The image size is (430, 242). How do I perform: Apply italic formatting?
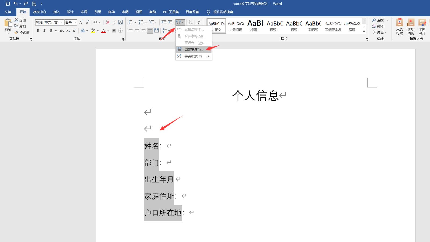click(x=44, y=31)
